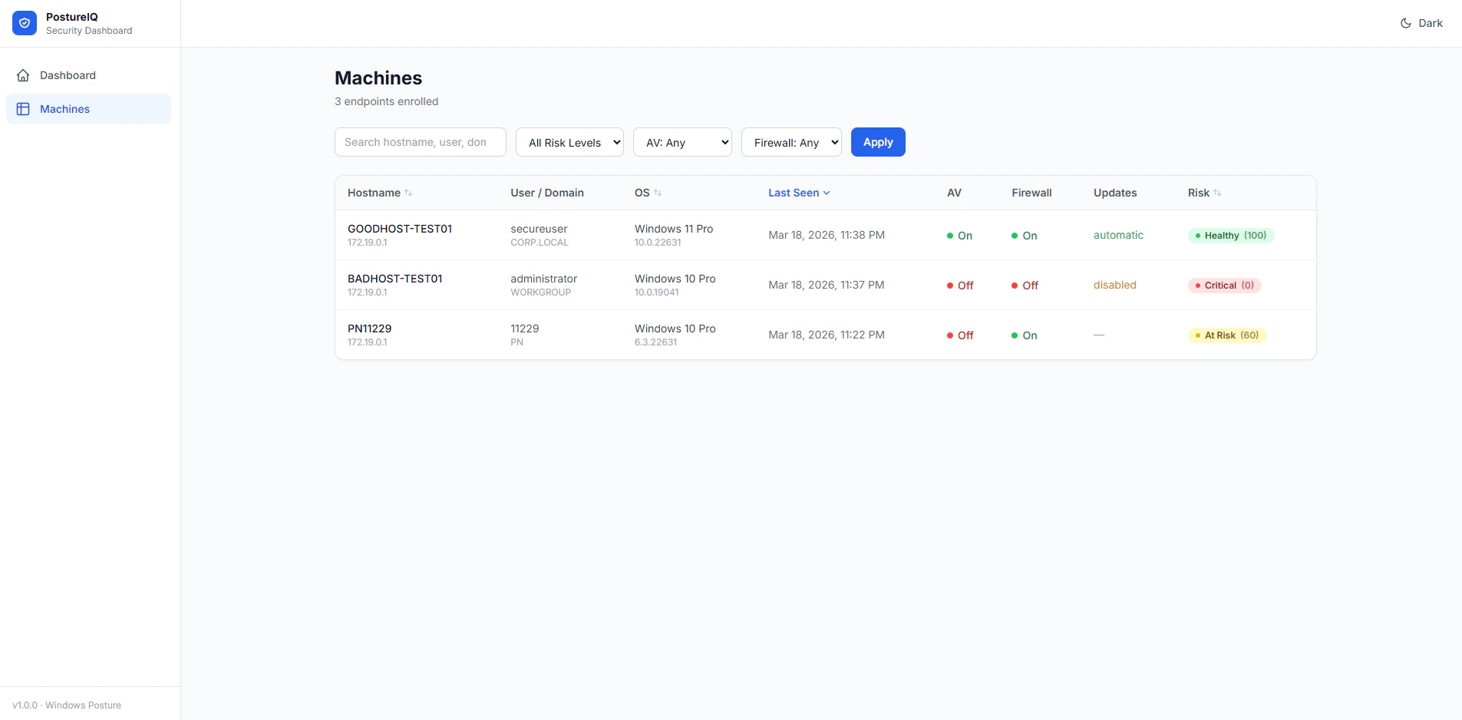The height and width of the screenshot is (720, 1462).
Task: Click AV Off status for BADHOST-TEST01
Action: (960, 286)
